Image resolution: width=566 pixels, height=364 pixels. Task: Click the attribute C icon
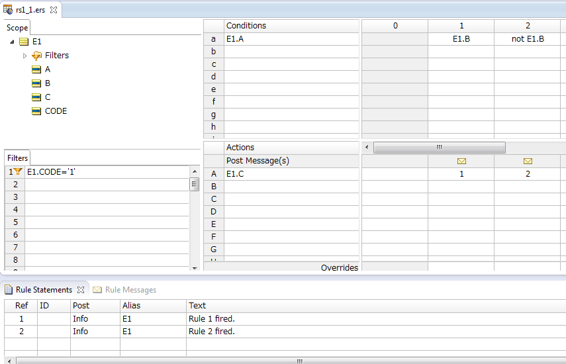pos(36,97)
